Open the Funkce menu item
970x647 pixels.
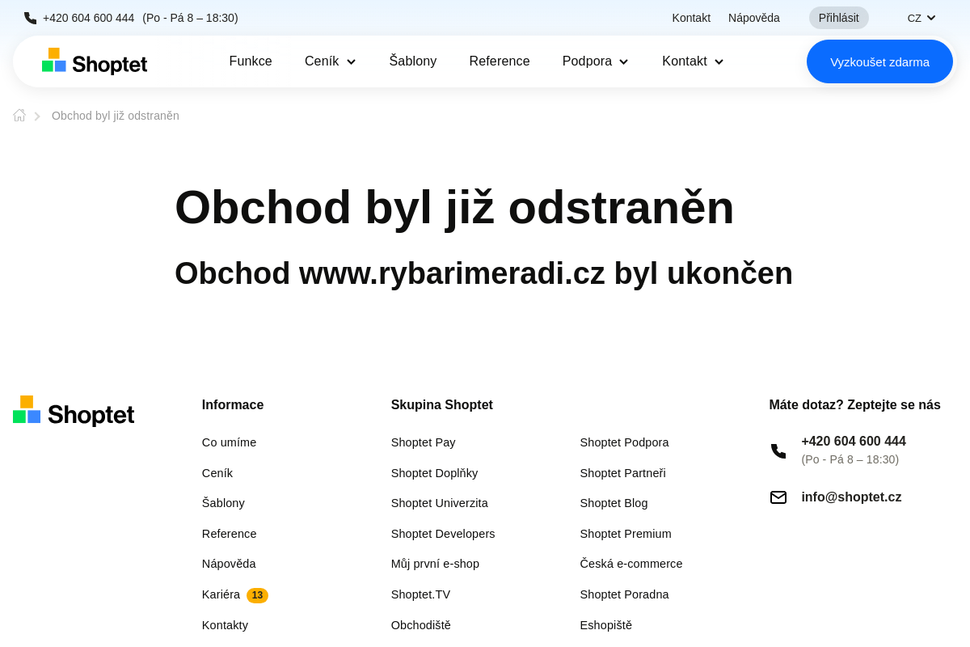tap(251, 61)
